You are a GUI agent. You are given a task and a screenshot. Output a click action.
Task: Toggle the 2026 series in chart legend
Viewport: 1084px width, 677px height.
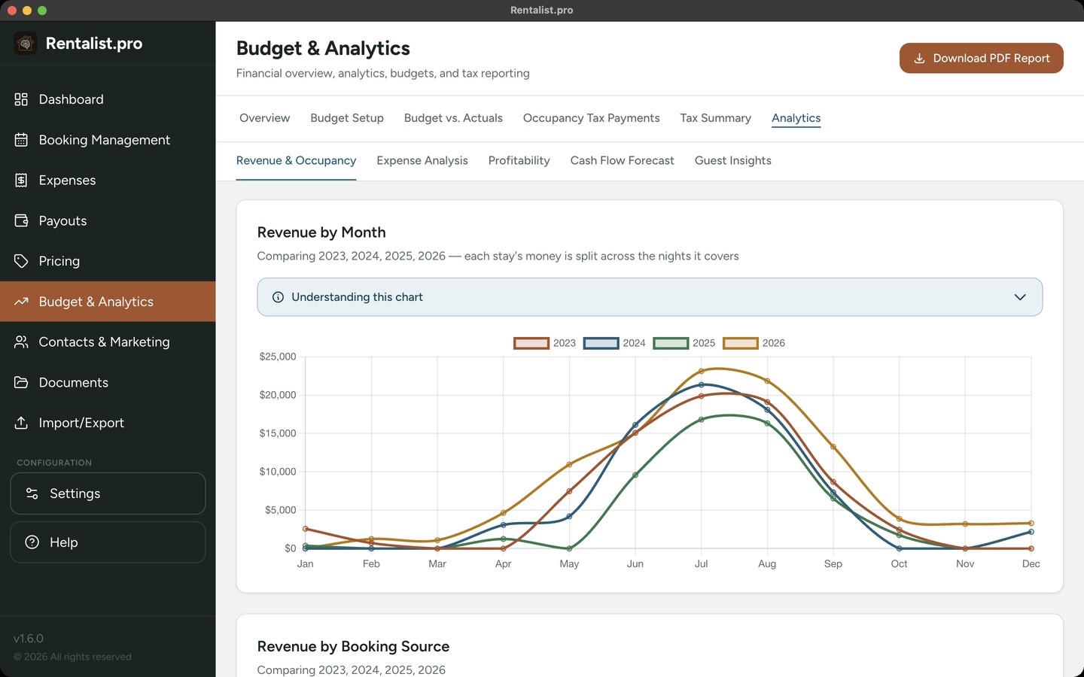[x=754, y=343]
